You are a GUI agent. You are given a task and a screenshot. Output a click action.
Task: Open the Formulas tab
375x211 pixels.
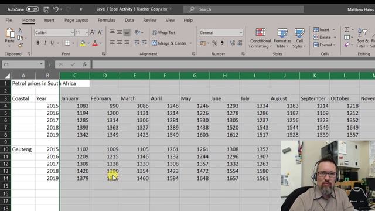[x=106, y=20]
